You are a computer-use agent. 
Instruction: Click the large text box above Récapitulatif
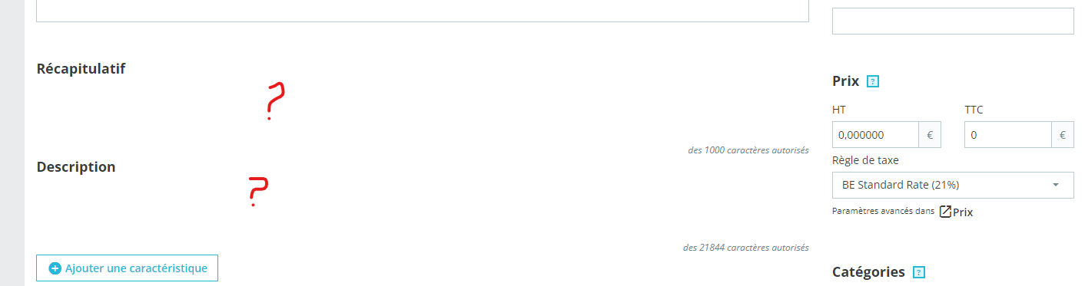(x=423, y=11)
